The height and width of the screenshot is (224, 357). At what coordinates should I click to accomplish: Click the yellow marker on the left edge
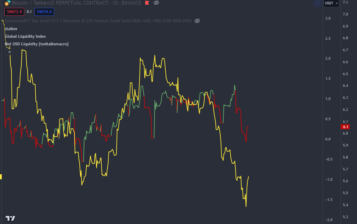(x=1, y=177)
